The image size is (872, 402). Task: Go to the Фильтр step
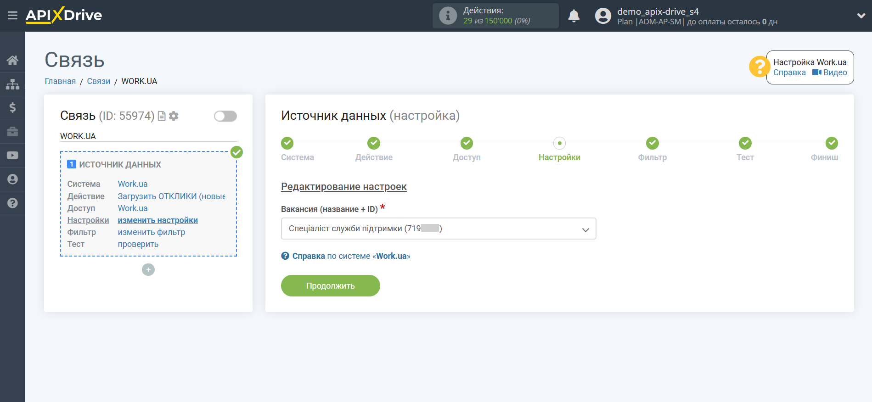coord(652,144)
